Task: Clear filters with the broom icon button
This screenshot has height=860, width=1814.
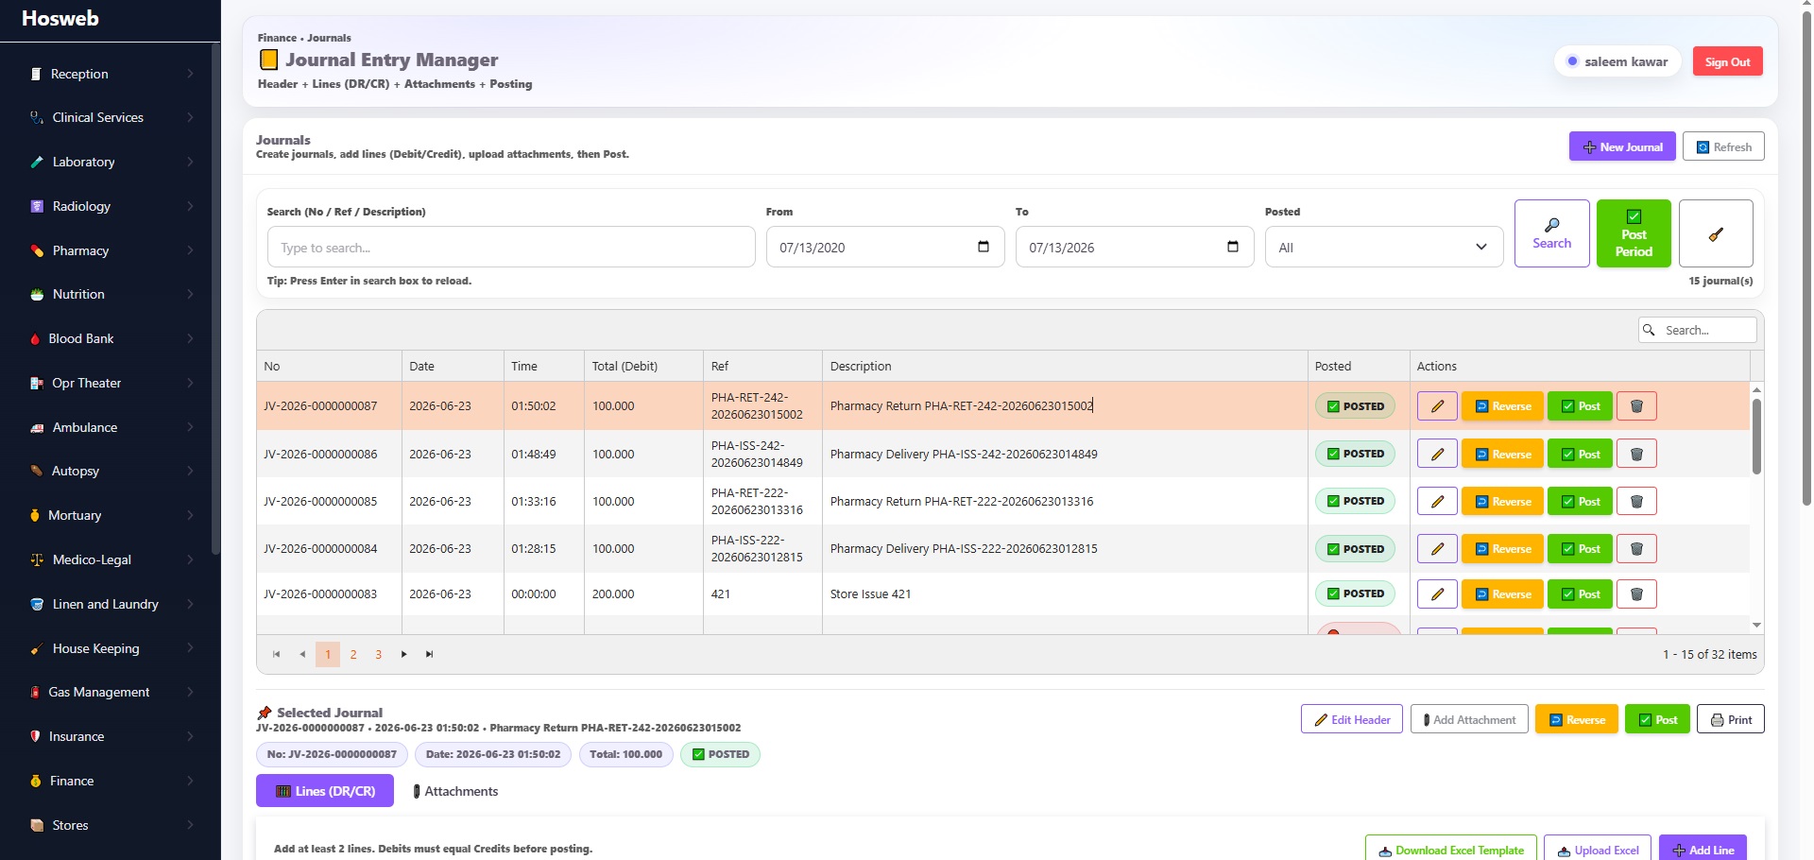Action: tap(1716, 233)
